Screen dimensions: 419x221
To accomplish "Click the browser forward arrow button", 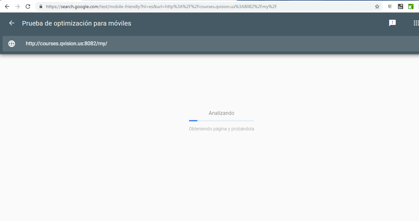I will pyautogui.click(x=18, y=6).
